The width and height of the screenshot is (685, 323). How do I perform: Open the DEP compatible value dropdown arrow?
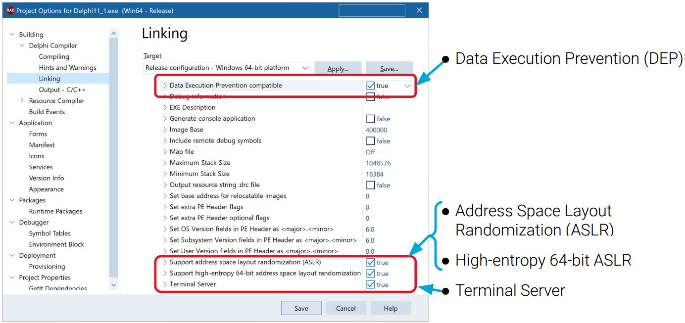click(408, 86)
